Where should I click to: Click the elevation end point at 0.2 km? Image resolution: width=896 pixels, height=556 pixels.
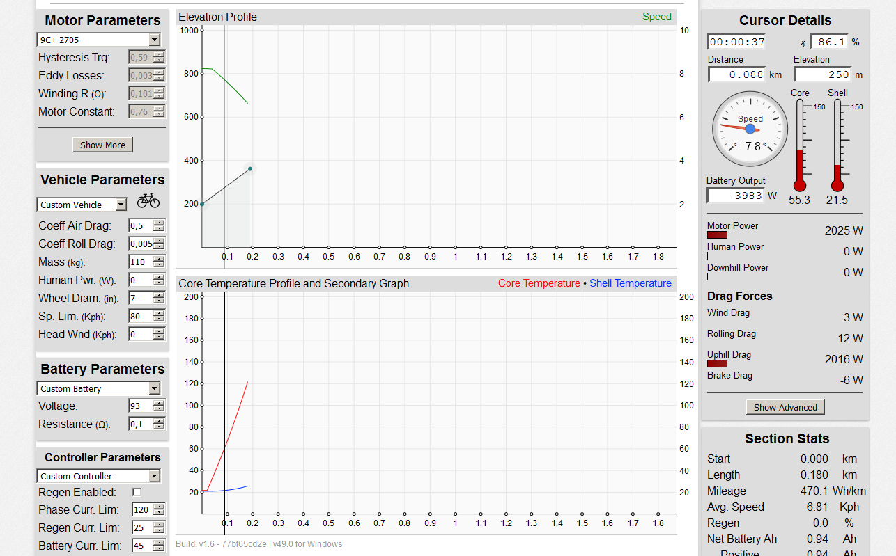(250, 168)
